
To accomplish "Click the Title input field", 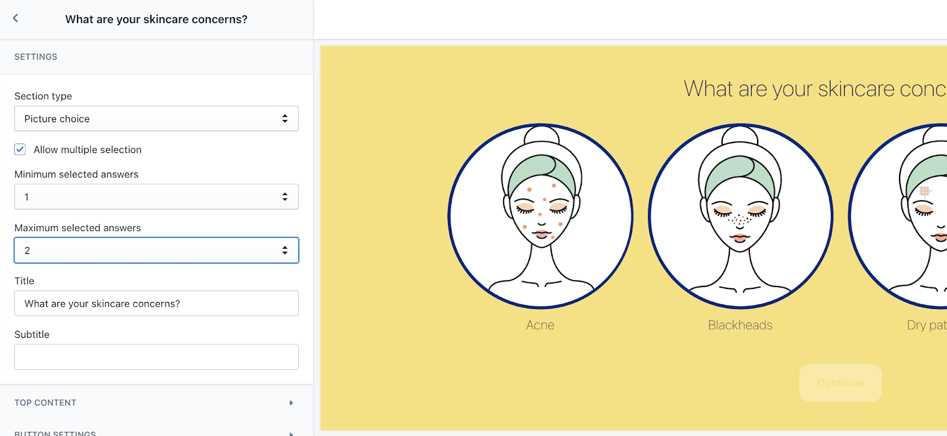I will [x=156, y=304].
